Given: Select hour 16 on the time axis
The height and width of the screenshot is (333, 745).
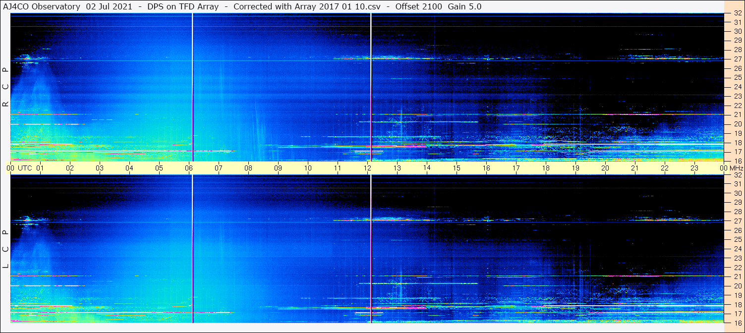Looking at the screenshot, I should [486, 168].
